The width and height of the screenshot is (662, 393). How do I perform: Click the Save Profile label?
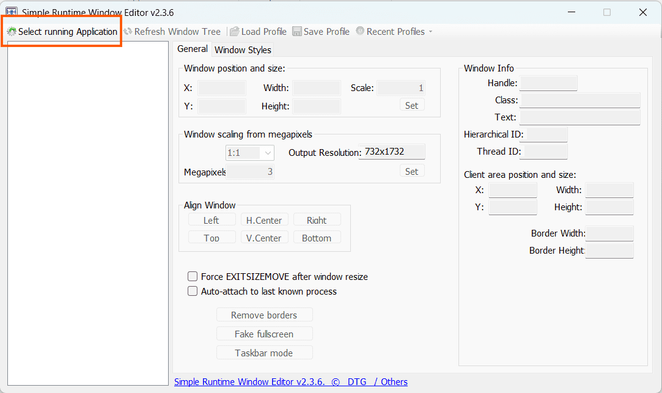(x=326, y=32)
